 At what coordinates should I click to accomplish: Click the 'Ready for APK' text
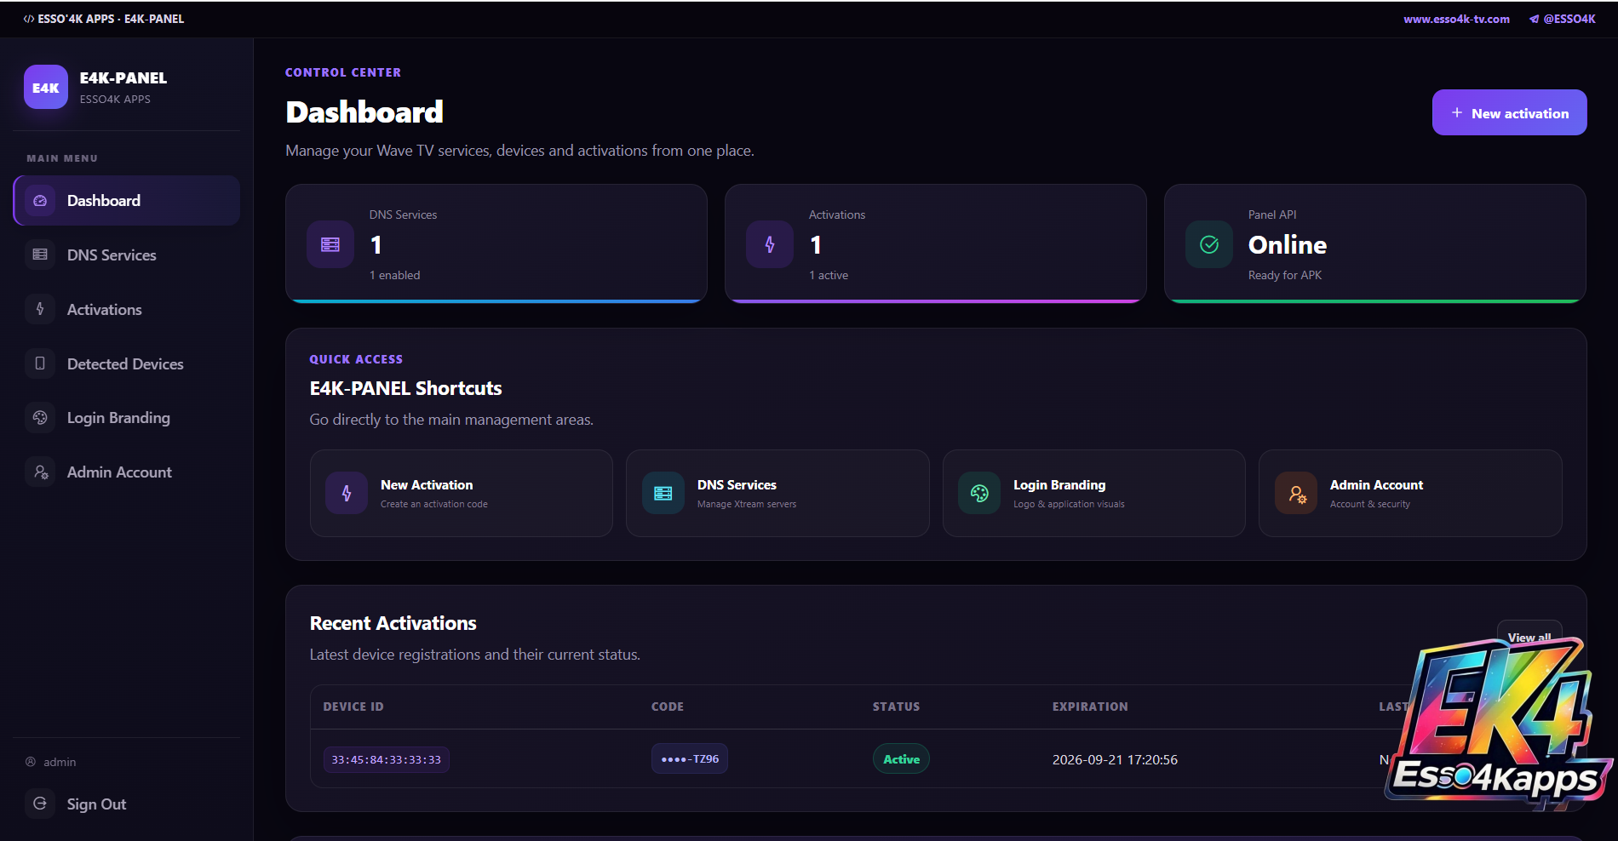(x=1285, y=275)
